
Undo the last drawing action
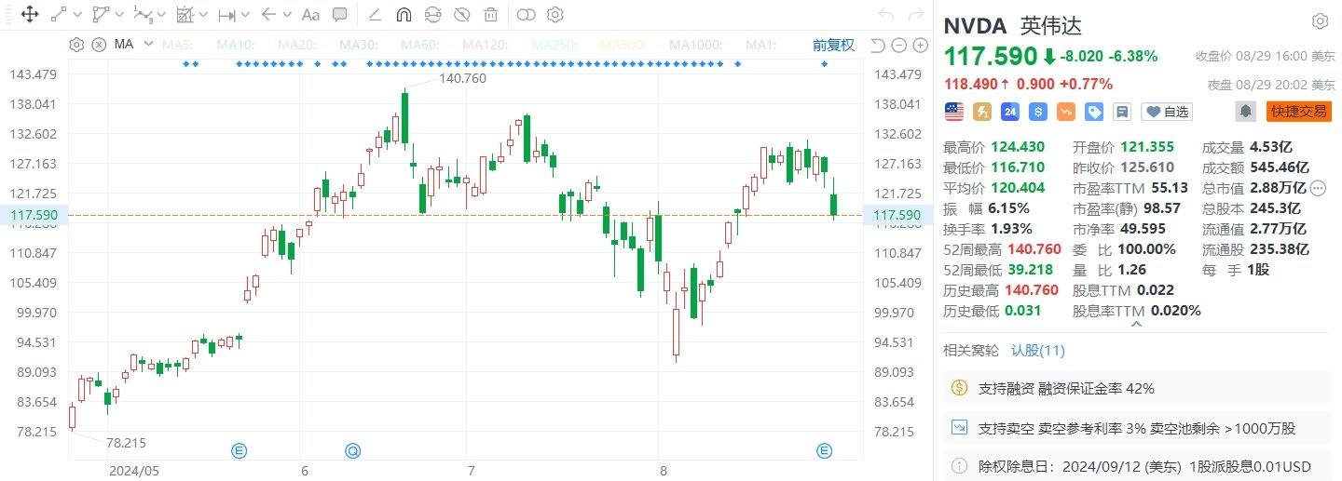pyautogui.click(x=886, y=14)
